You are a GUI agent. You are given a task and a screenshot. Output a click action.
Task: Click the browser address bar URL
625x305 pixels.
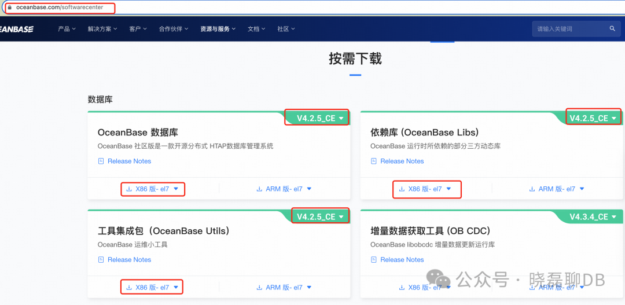pos(60,7)
